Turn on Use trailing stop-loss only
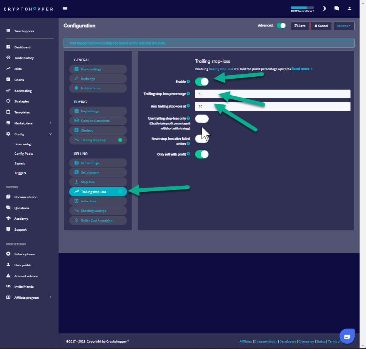The height and width of the screenshot is (349, 366). click(x=202, y=119)
